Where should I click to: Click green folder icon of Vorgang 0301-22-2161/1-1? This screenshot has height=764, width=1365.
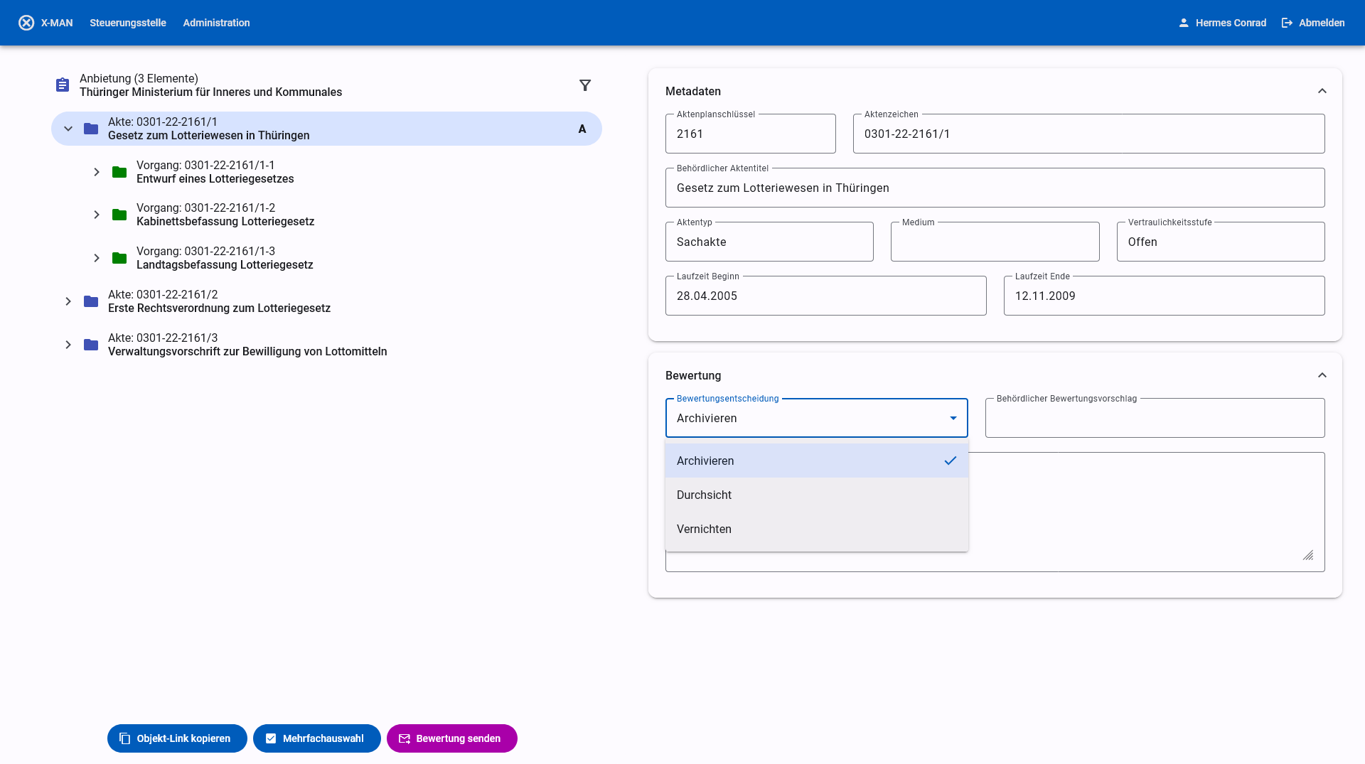point(119,172)
